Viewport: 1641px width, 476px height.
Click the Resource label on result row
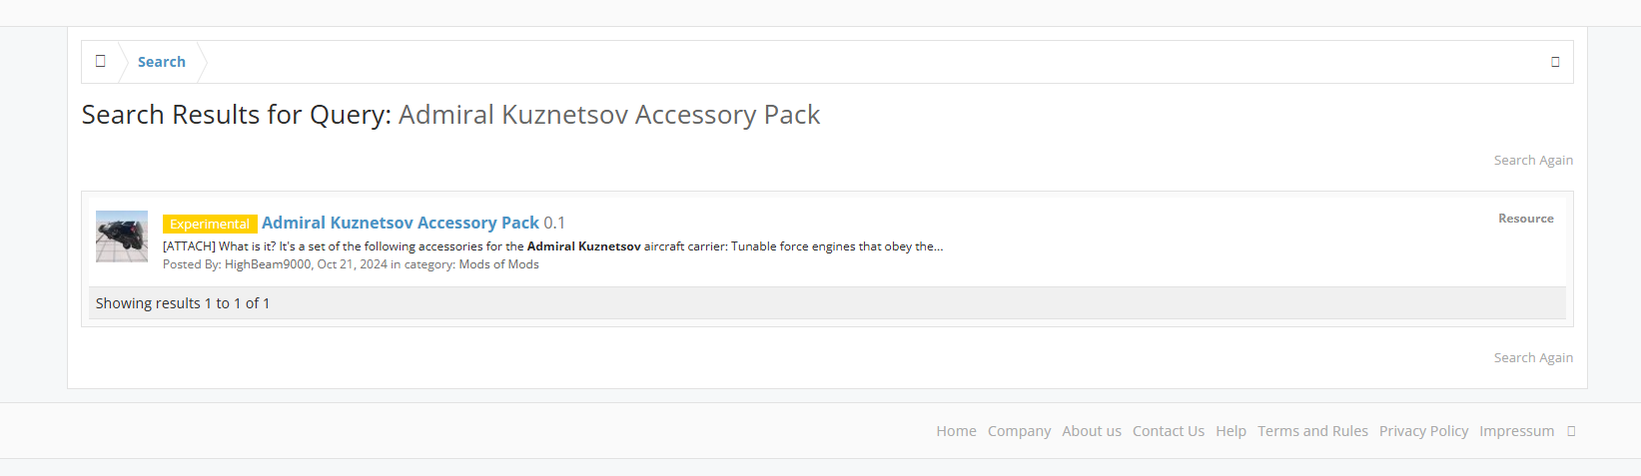(1525, 219)
